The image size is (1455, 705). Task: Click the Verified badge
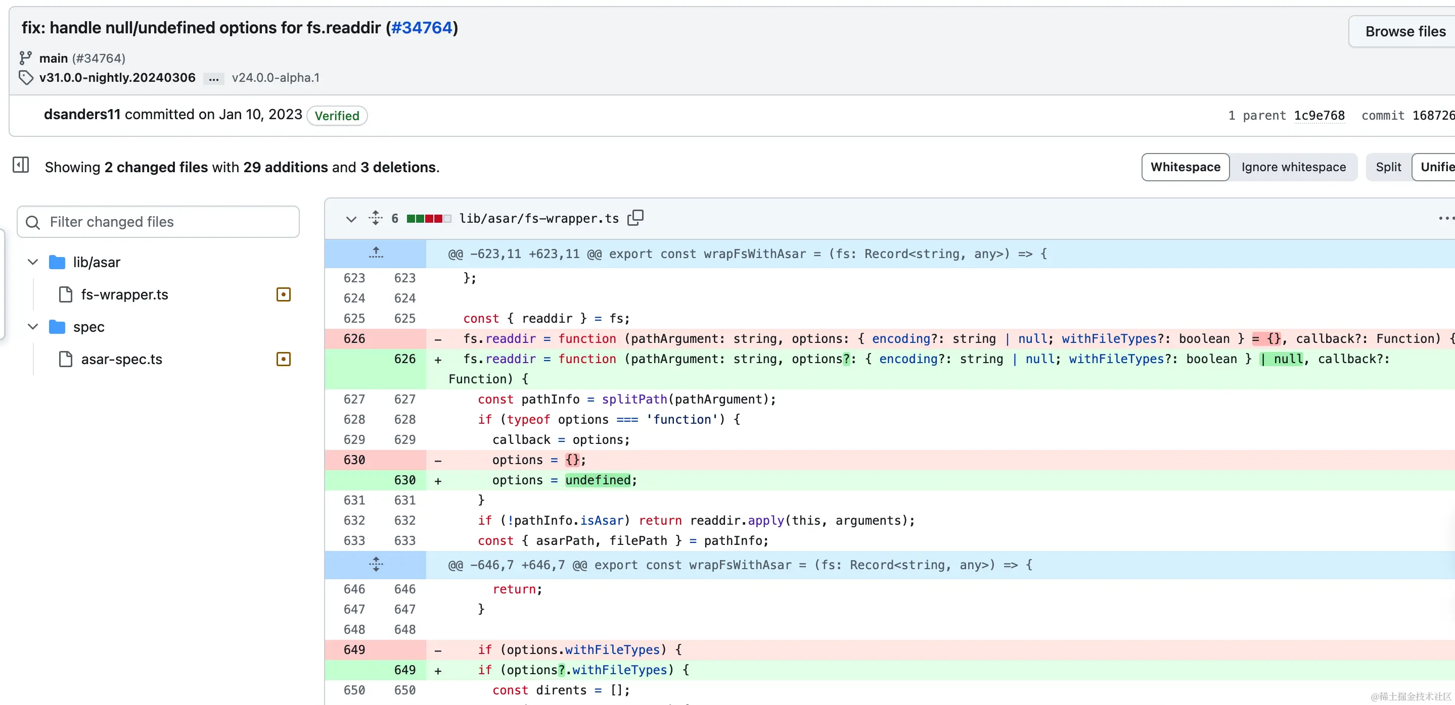click(337, 116)
